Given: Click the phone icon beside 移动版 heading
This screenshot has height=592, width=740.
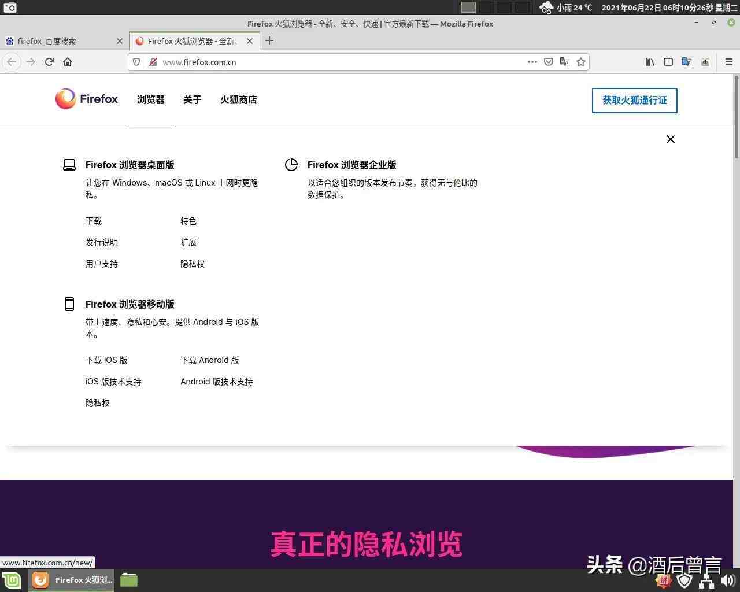Looking at the screenshot, I should 69,304.
